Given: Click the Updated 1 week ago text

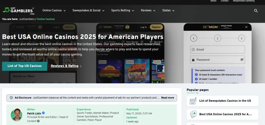Looking at the screenshot, I should (x=132, y=121).
